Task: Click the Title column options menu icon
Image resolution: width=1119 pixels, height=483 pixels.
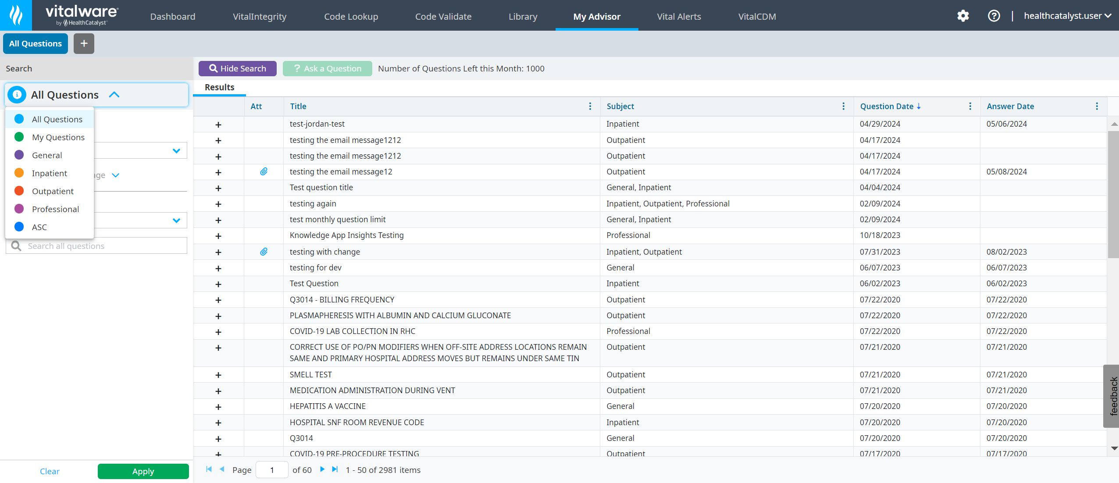Action: (x=590, y=106)
